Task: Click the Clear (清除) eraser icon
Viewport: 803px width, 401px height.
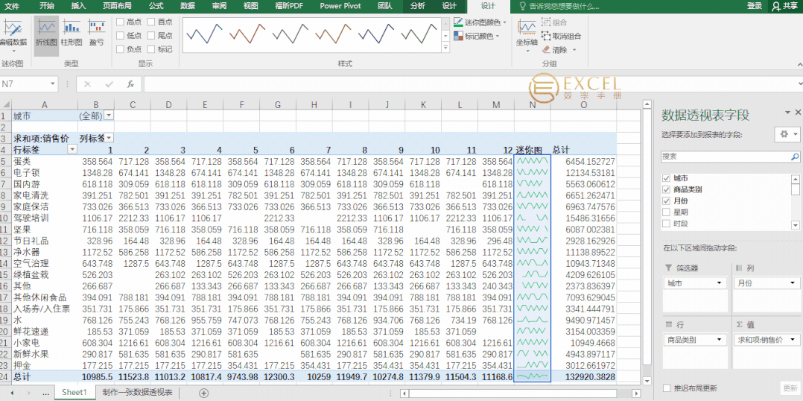Action: tap(546, 50)
